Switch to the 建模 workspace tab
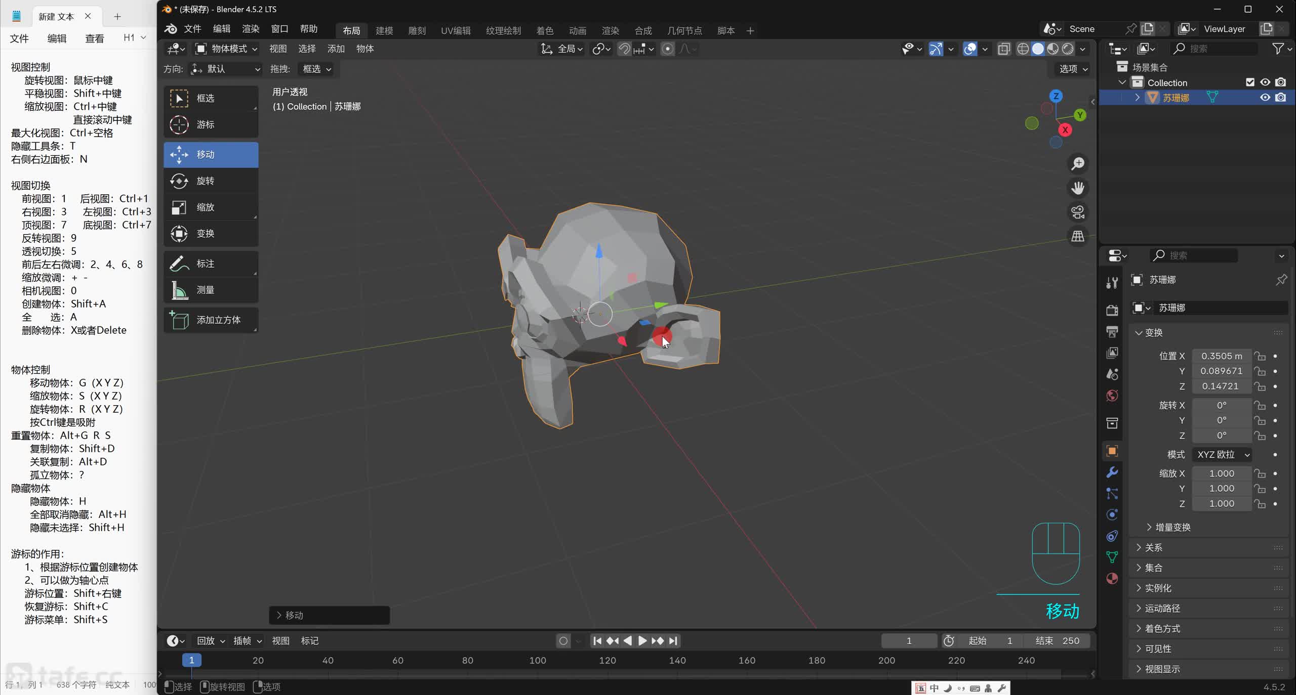This screenshot has width=1296, height=695. click(384, 31)
